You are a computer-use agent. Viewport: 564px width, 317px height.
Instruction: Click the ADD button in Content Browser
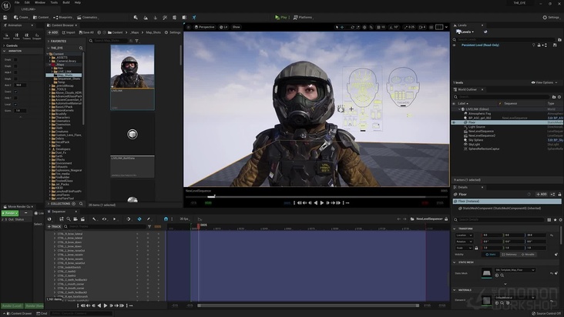(x=53, y=32)
